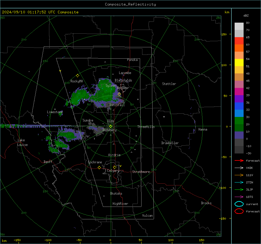Pick the red 60-65 dBZ color swatch
The width and height of the screenshot is (261, 244).
pos(239,41)
